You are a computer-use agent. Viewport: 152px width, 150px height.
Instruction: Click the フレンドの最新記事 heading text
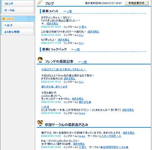tap(59, 61)
